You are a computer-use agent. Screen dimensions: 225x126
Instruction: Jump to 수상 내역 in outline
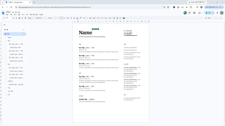(x=10, y=91)
